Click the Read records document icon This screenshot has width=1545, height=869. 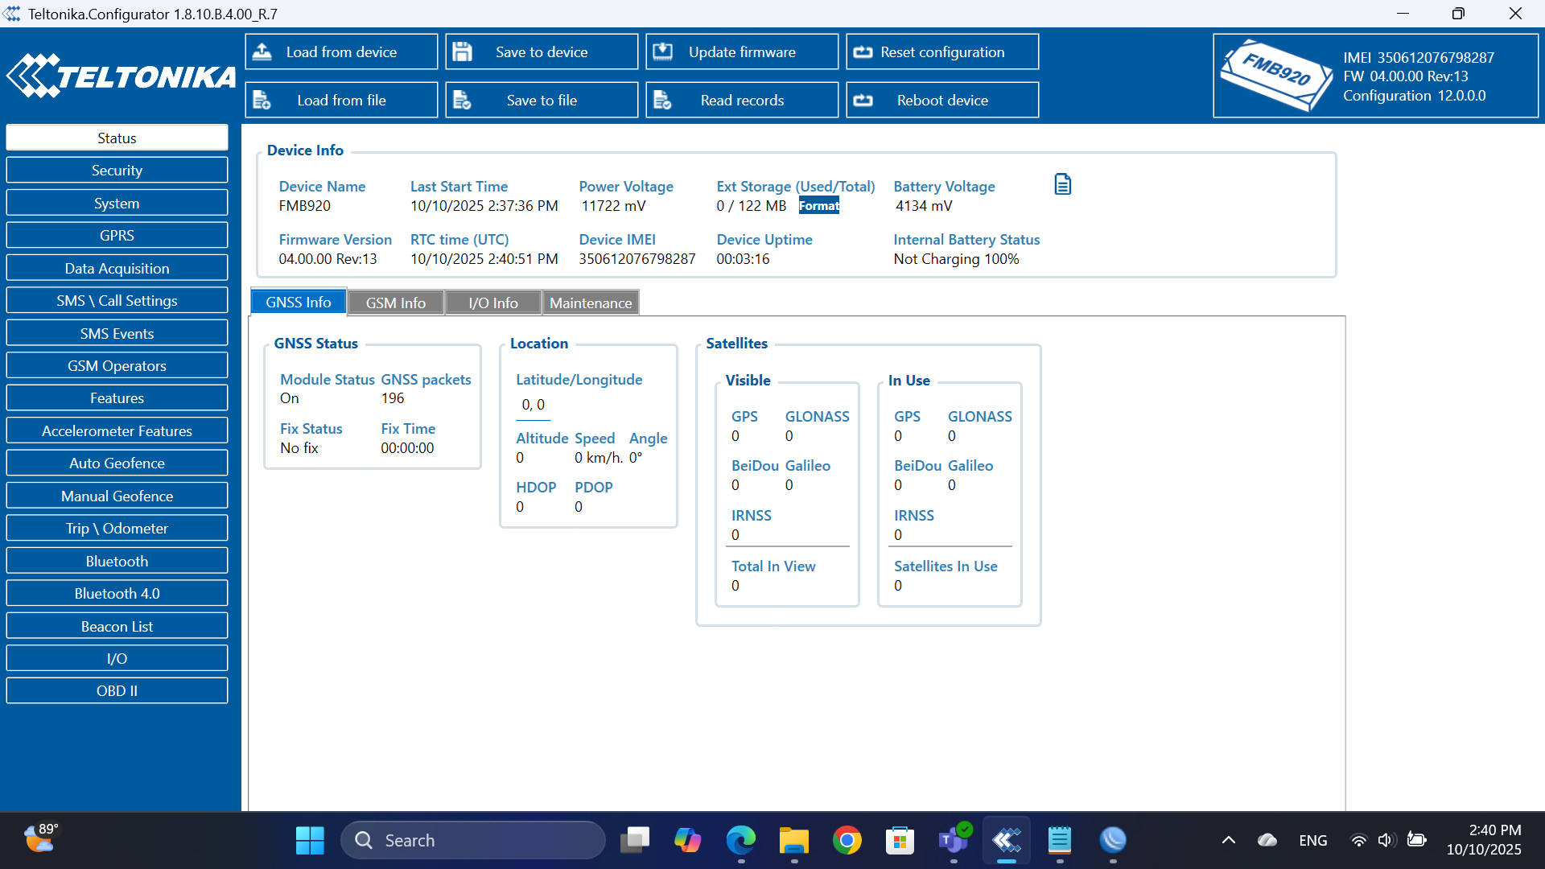pos(662,101)
